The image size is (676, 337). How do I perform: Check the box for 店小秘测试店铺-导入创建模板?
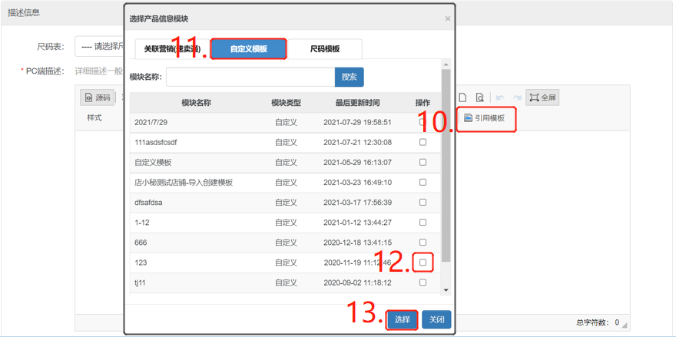[x=423, y=182]
